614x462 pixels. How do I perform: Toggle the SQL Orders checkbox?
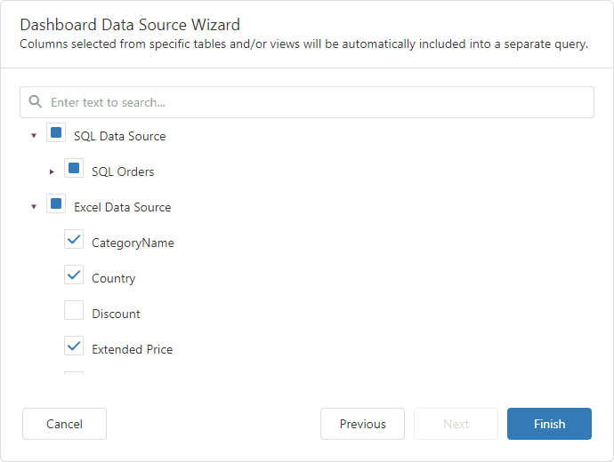[74, 170]
